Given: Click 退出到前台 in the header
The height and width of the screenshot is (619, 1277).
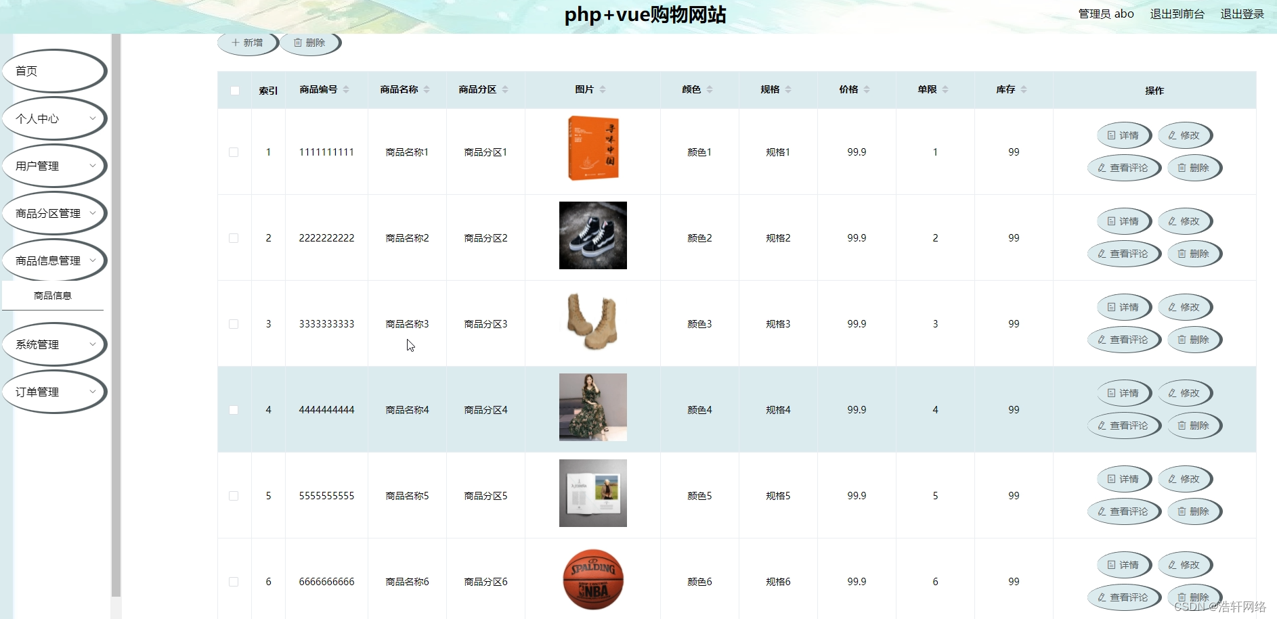Looking at the screenshot, I should 1177,14.
